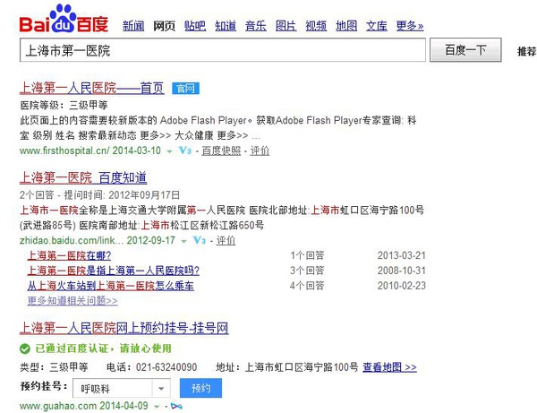Click V3 credibility icon beside zhidao.baidu.com
Viewport: 537px width, 413px height.
point(199,240)
